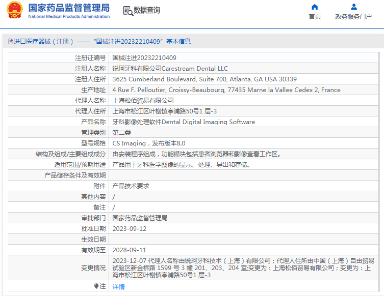Click the bulb icon beside 注
The width and height of the screenshot is (384, 296).
pos(96,286)
